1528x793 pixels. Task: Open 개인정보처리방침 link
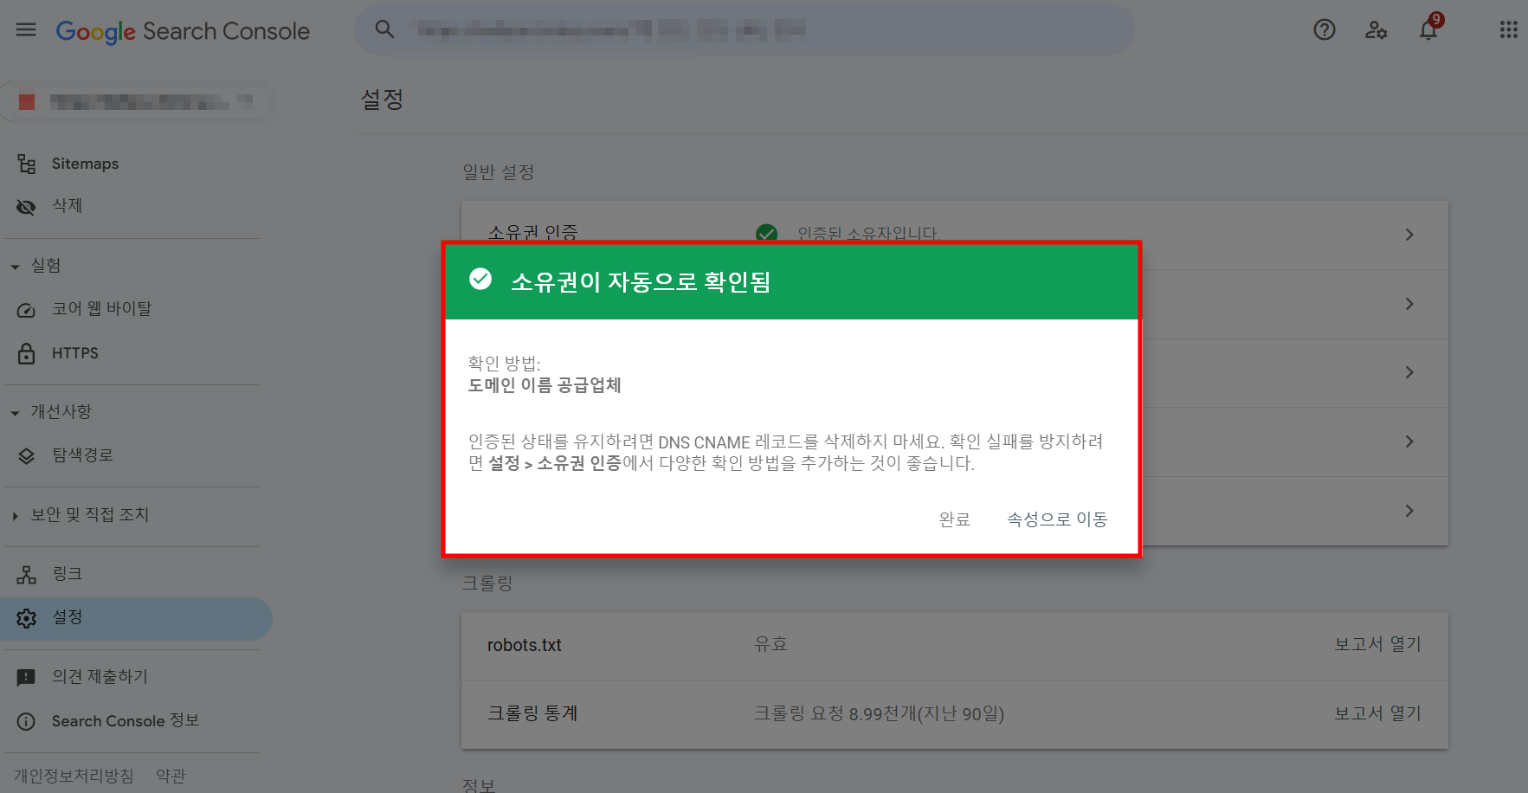click(74, 776)
